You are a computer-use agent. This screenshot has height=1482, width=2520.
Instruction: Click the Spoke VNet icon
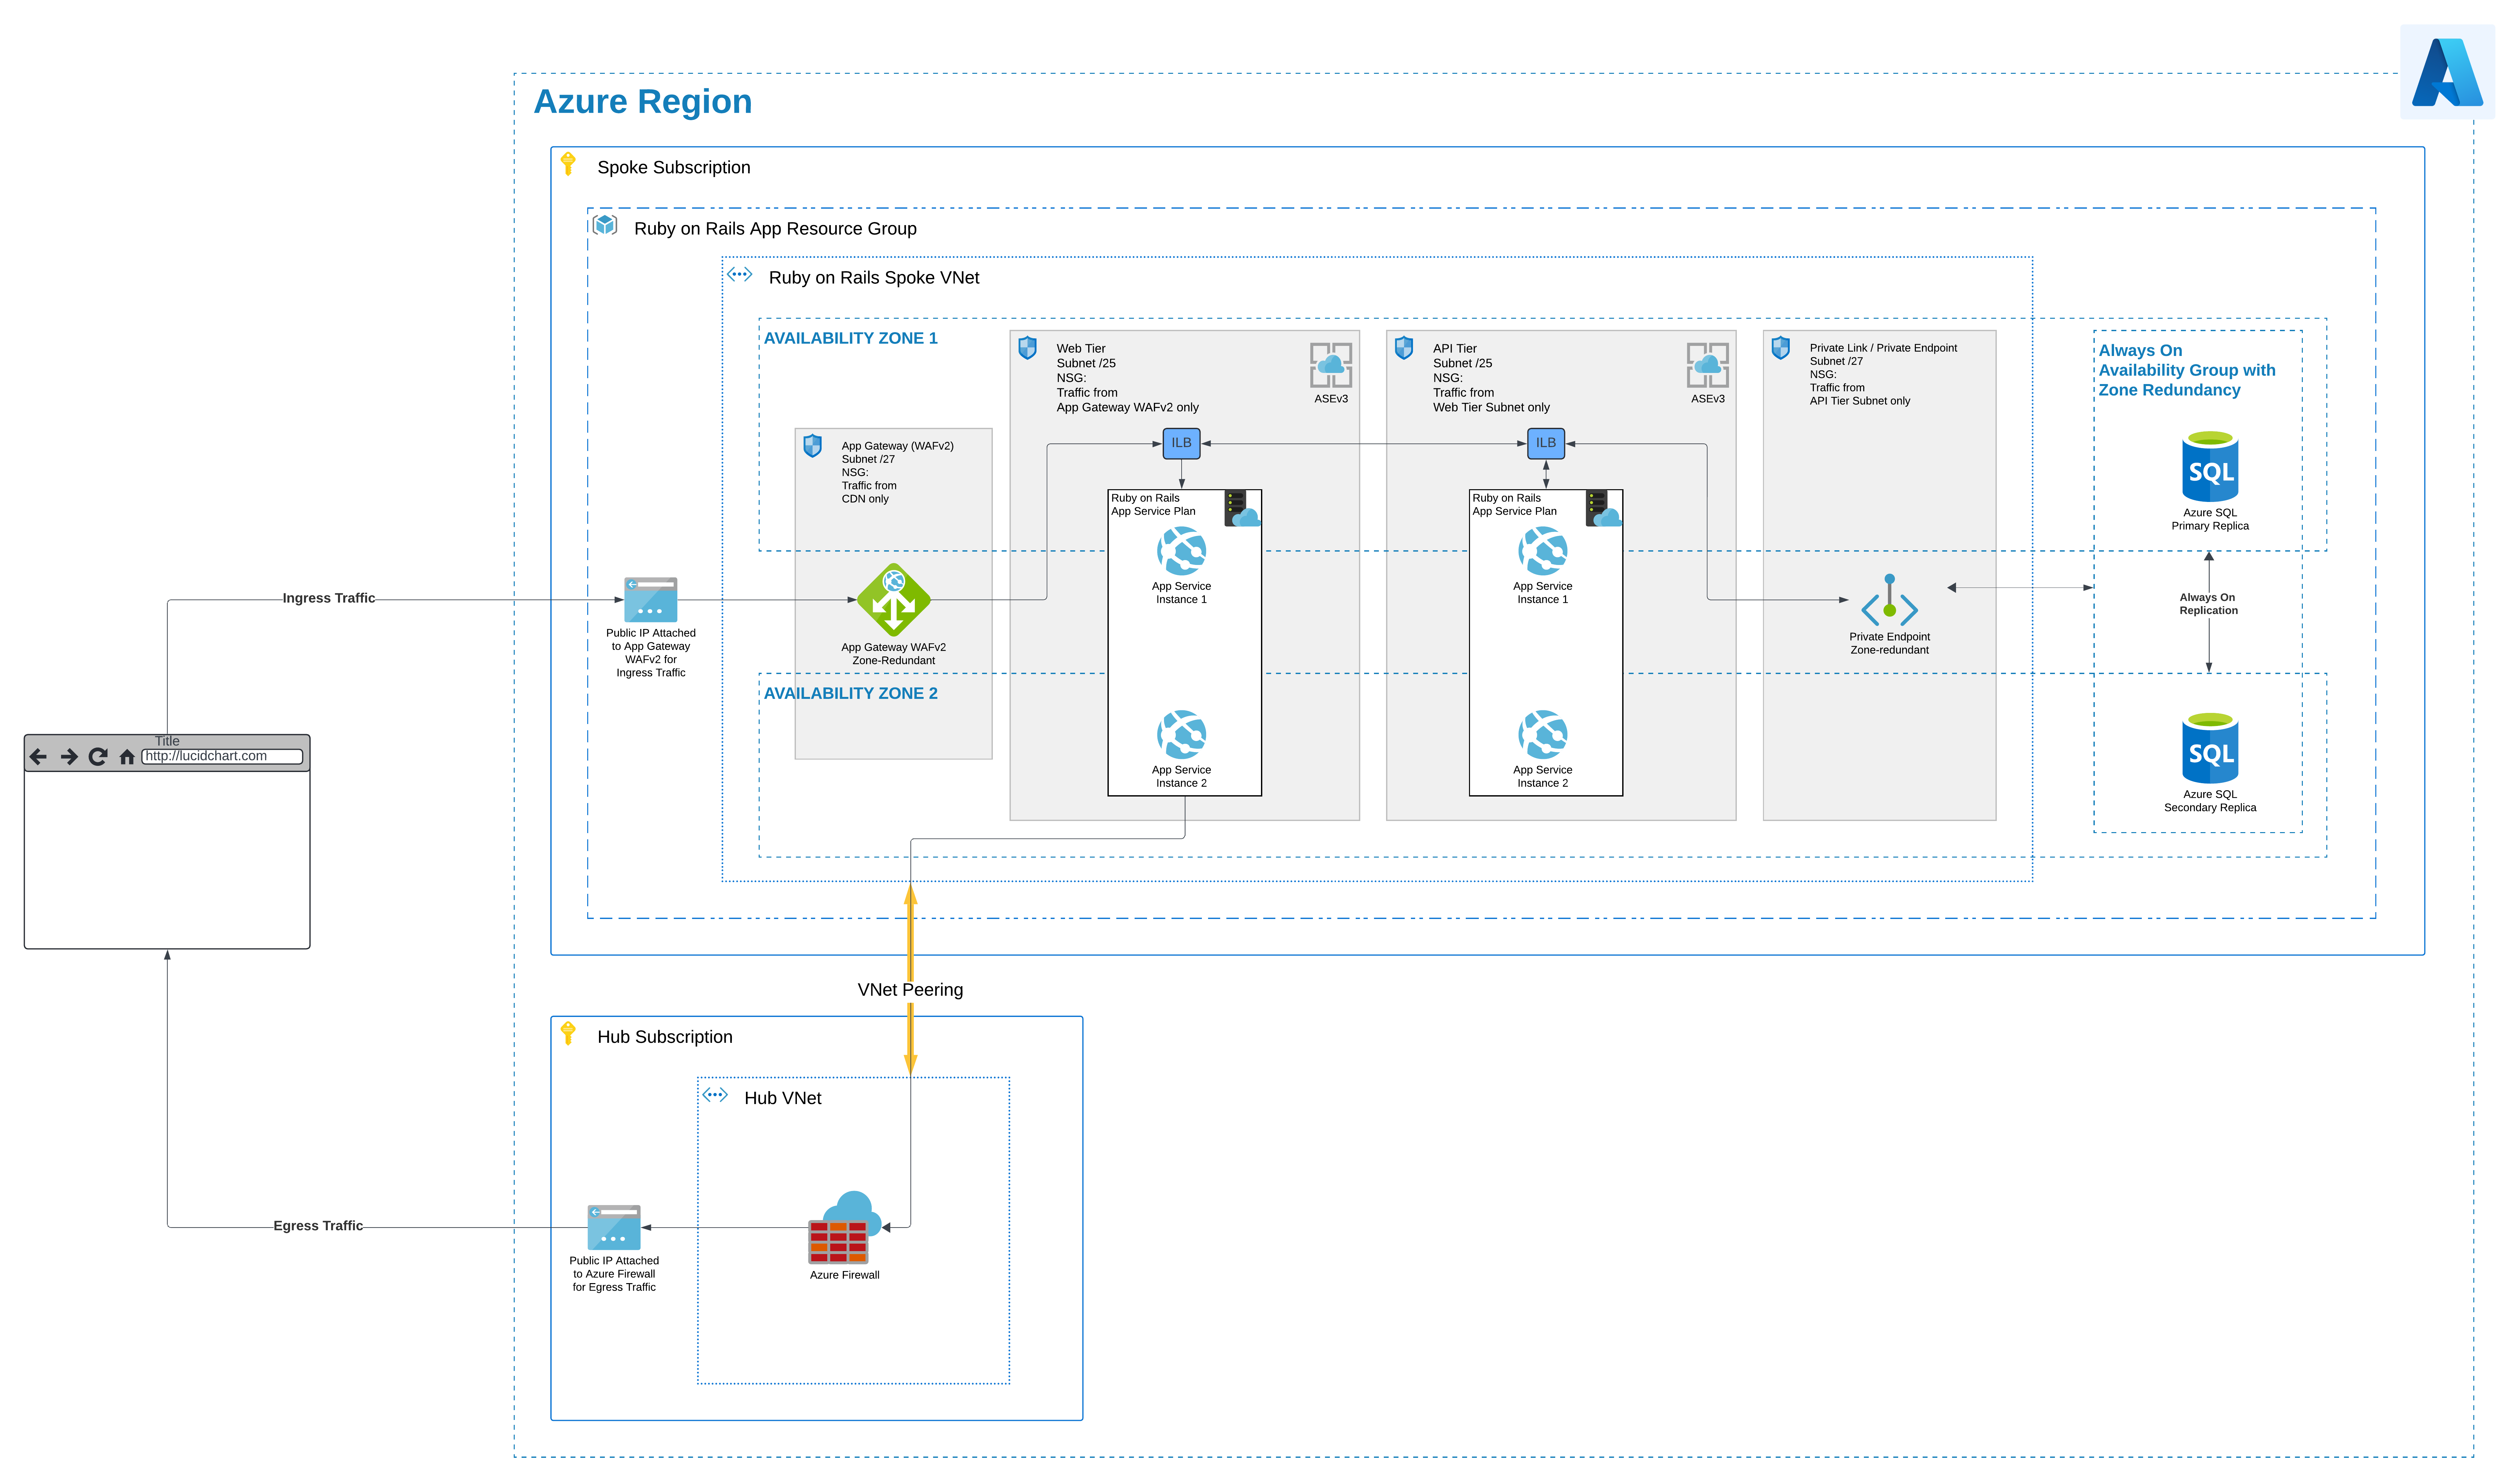(739, 274)
